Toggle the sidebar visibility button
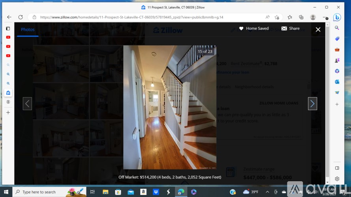This screenshot has width=351, height=197. click(337, 168)
